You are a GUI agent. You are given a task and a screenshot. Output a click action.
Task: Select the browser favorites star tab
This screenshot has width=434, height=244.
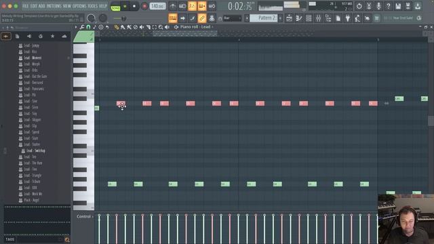pos(52,36)
